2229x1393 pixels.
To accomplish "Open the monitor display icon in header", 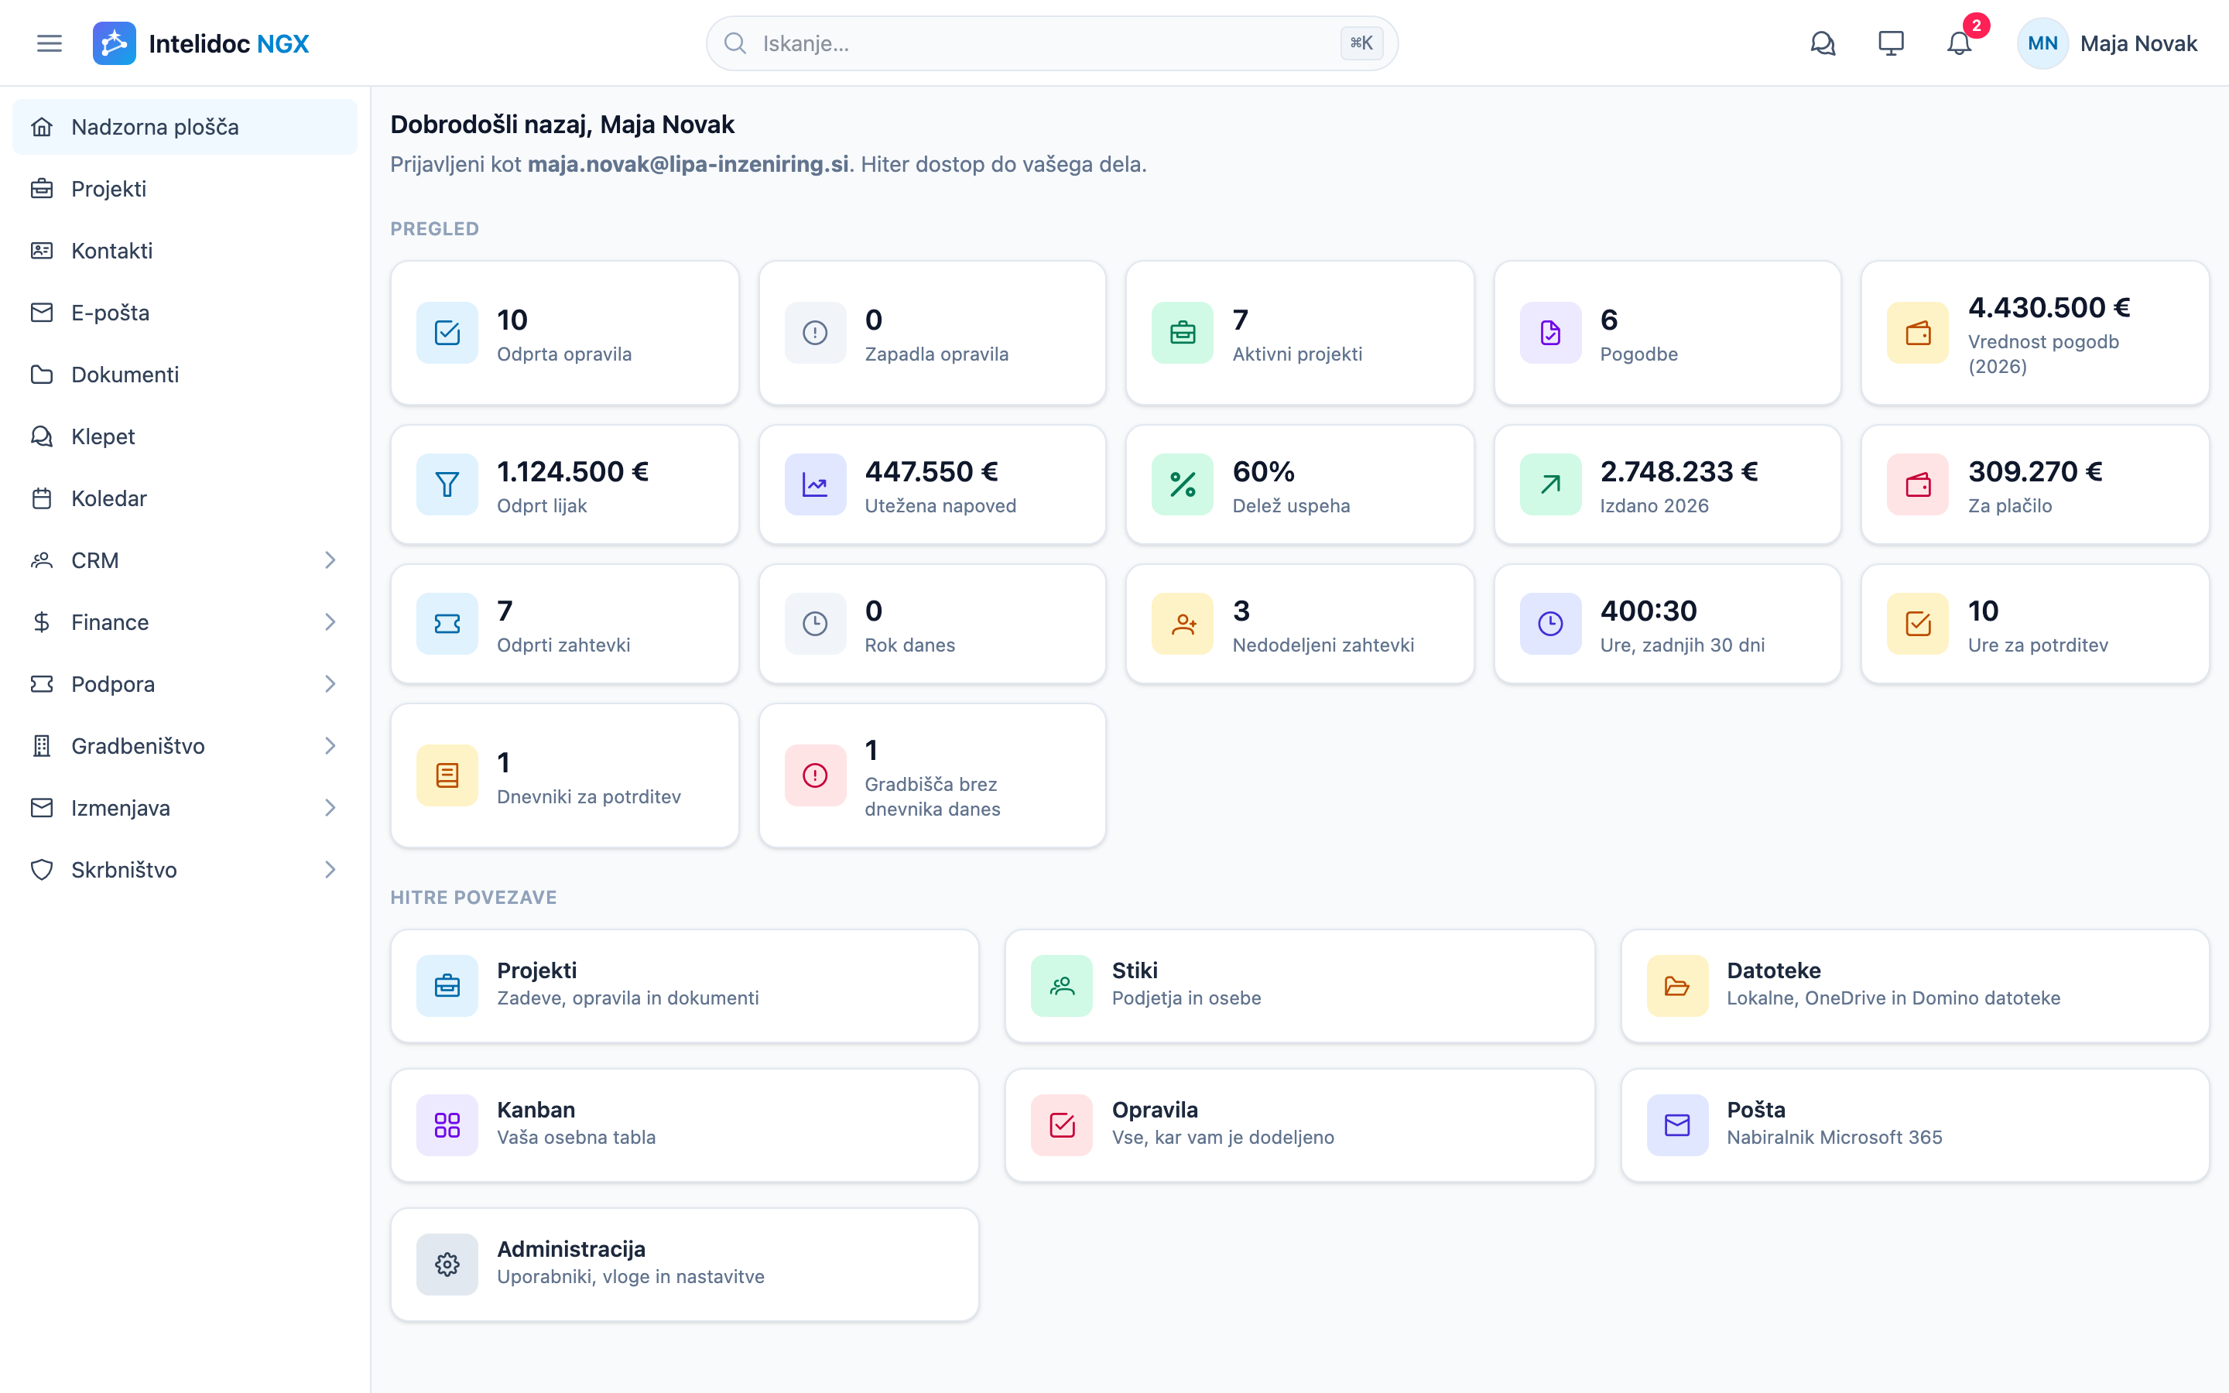I will (x=1890, y=43).
